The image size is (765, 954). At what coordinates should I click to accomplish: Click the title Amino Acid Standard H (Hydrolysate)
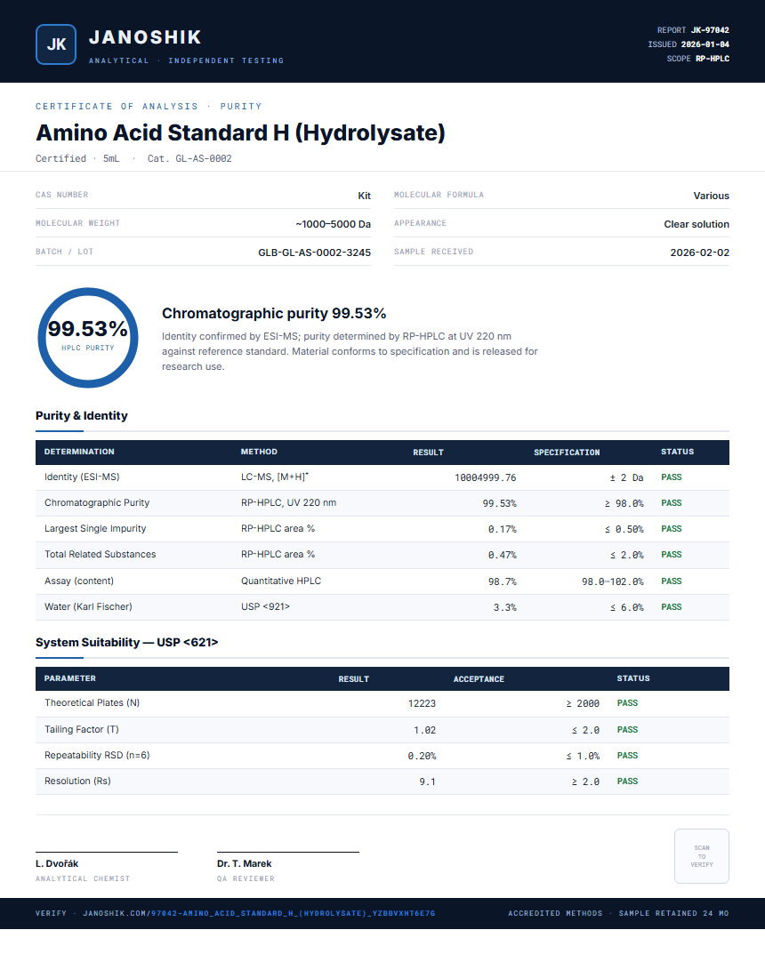240,132
